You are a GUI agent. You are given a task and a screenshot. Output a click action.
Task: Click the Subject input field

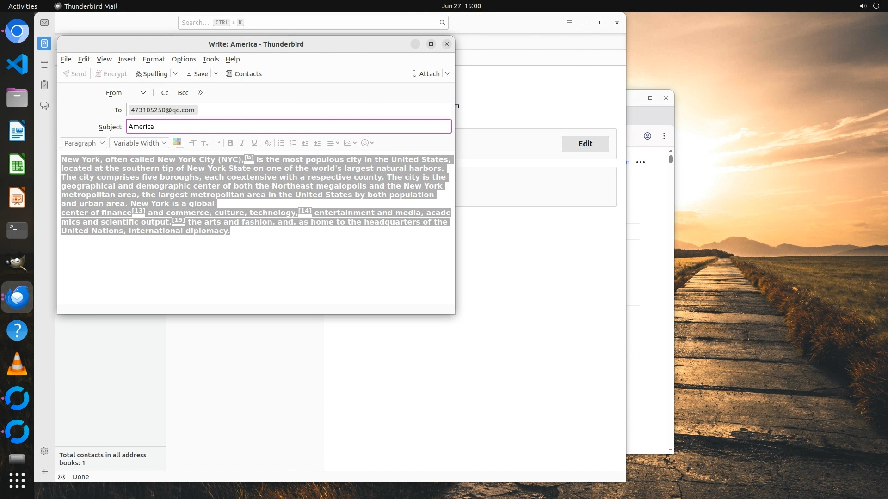coord(289,126)
